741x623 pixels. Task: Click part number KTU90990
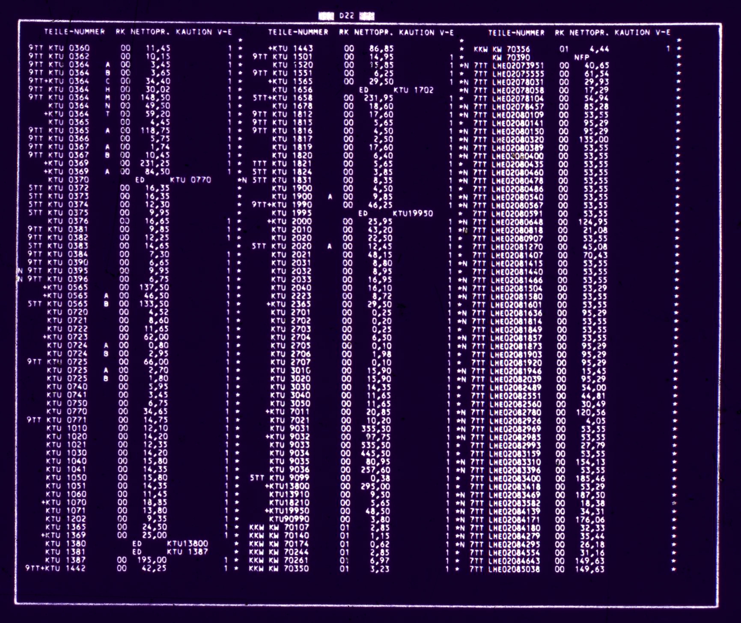289,519
